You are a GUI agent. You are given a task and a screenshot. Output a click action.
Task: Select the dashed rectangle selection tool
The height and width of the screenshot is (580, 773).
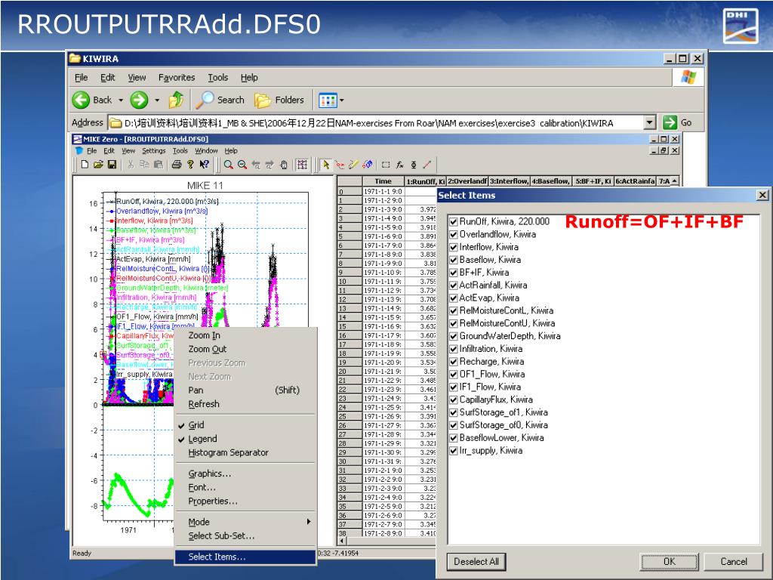[x=386, y=165]
